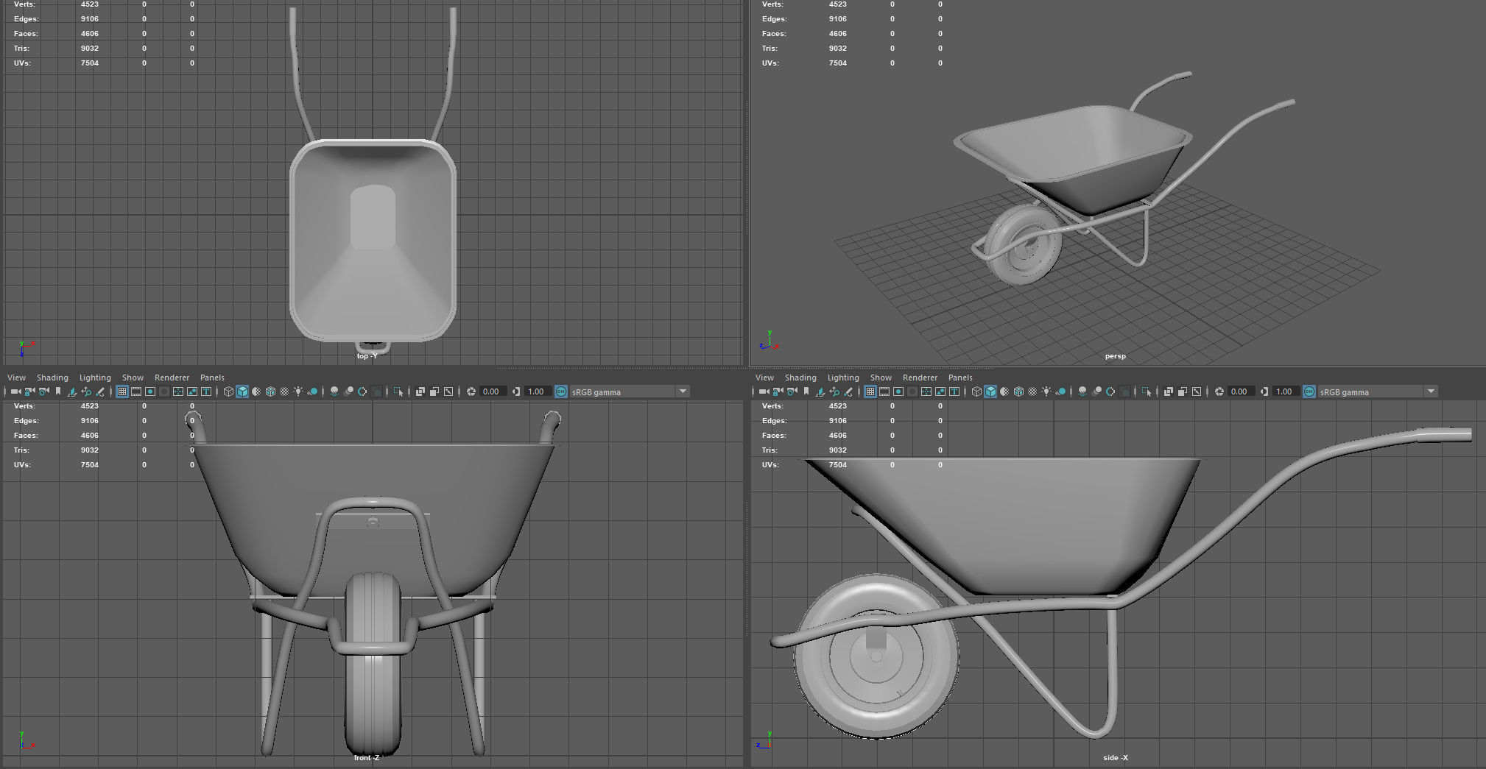Image resolution: width=1486 pixels, height=769 pixels.
Task: Toggle Grid display in side view toolbar
Action: coord(870,391)
